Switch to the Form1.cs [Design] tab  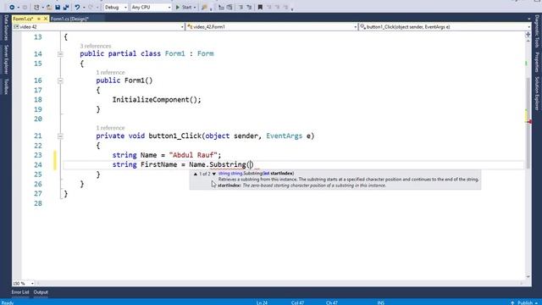click(69, 19)
